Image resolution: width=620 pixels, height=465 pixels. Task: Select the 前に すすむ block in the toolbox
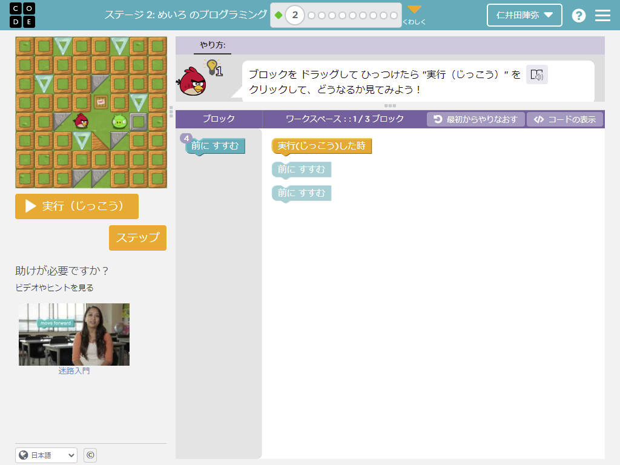(215, 146)
